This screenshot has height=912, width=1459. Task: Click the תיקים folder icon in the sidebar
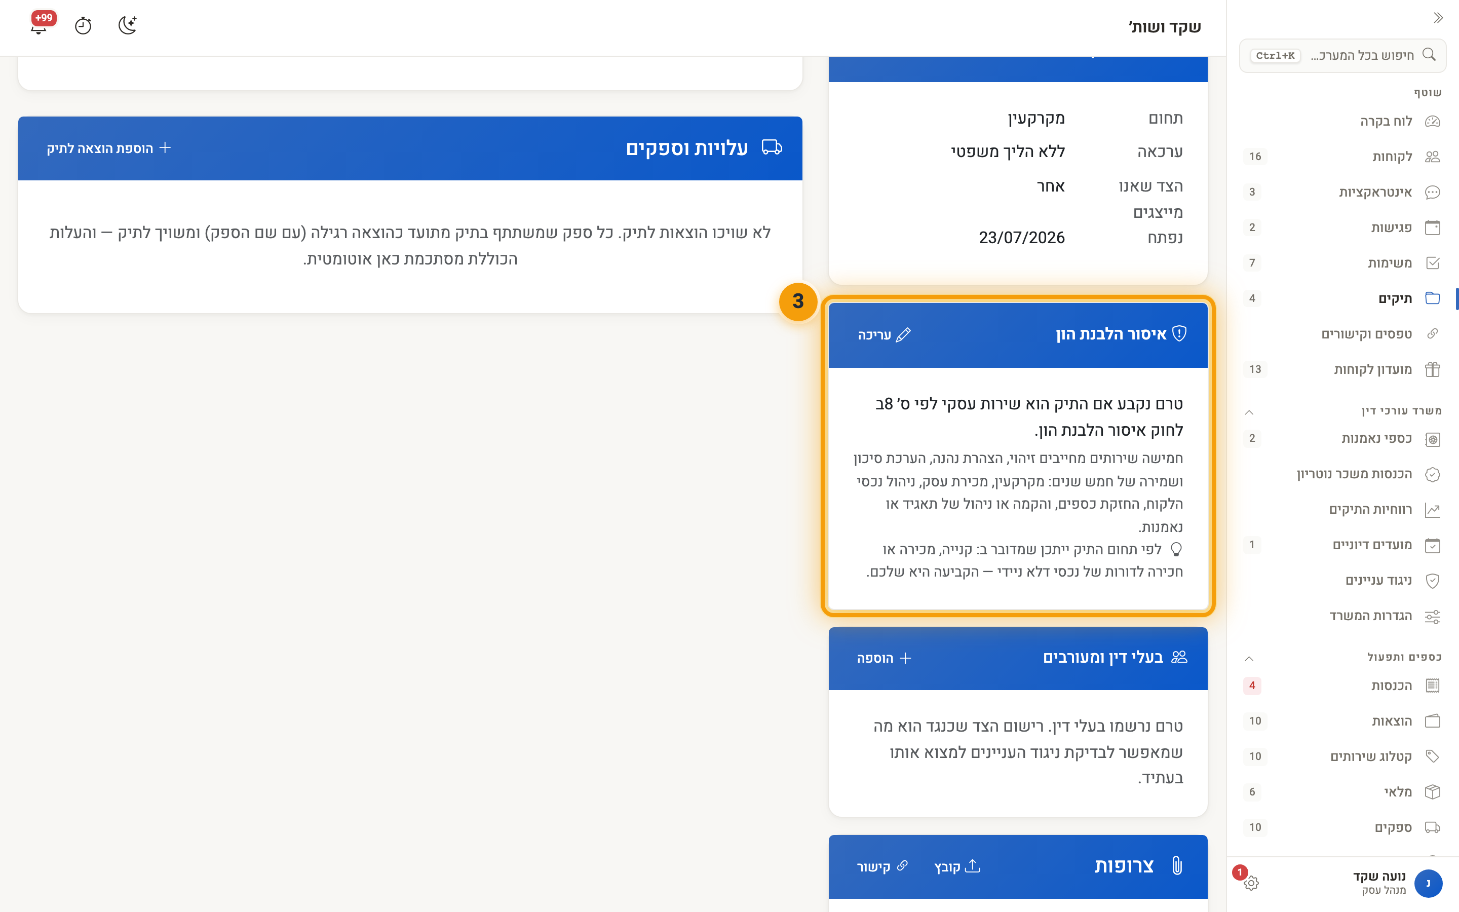1433,298
